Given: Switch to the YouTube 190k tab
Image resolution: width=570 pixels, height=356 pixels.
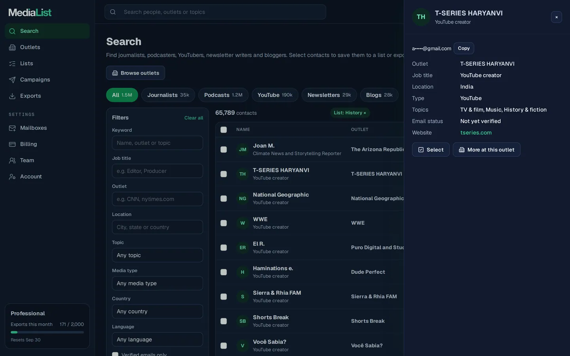Looking at the screenshot, I should point(275,95).
